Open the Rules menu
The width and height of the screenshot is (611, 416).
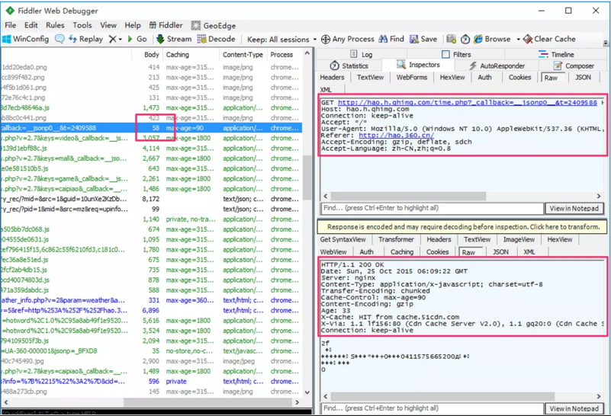(x=55, y=25)
